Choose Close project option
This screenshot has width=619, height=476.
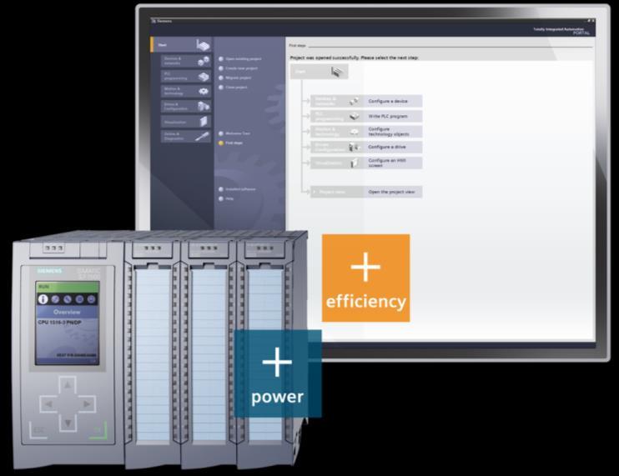233,88
